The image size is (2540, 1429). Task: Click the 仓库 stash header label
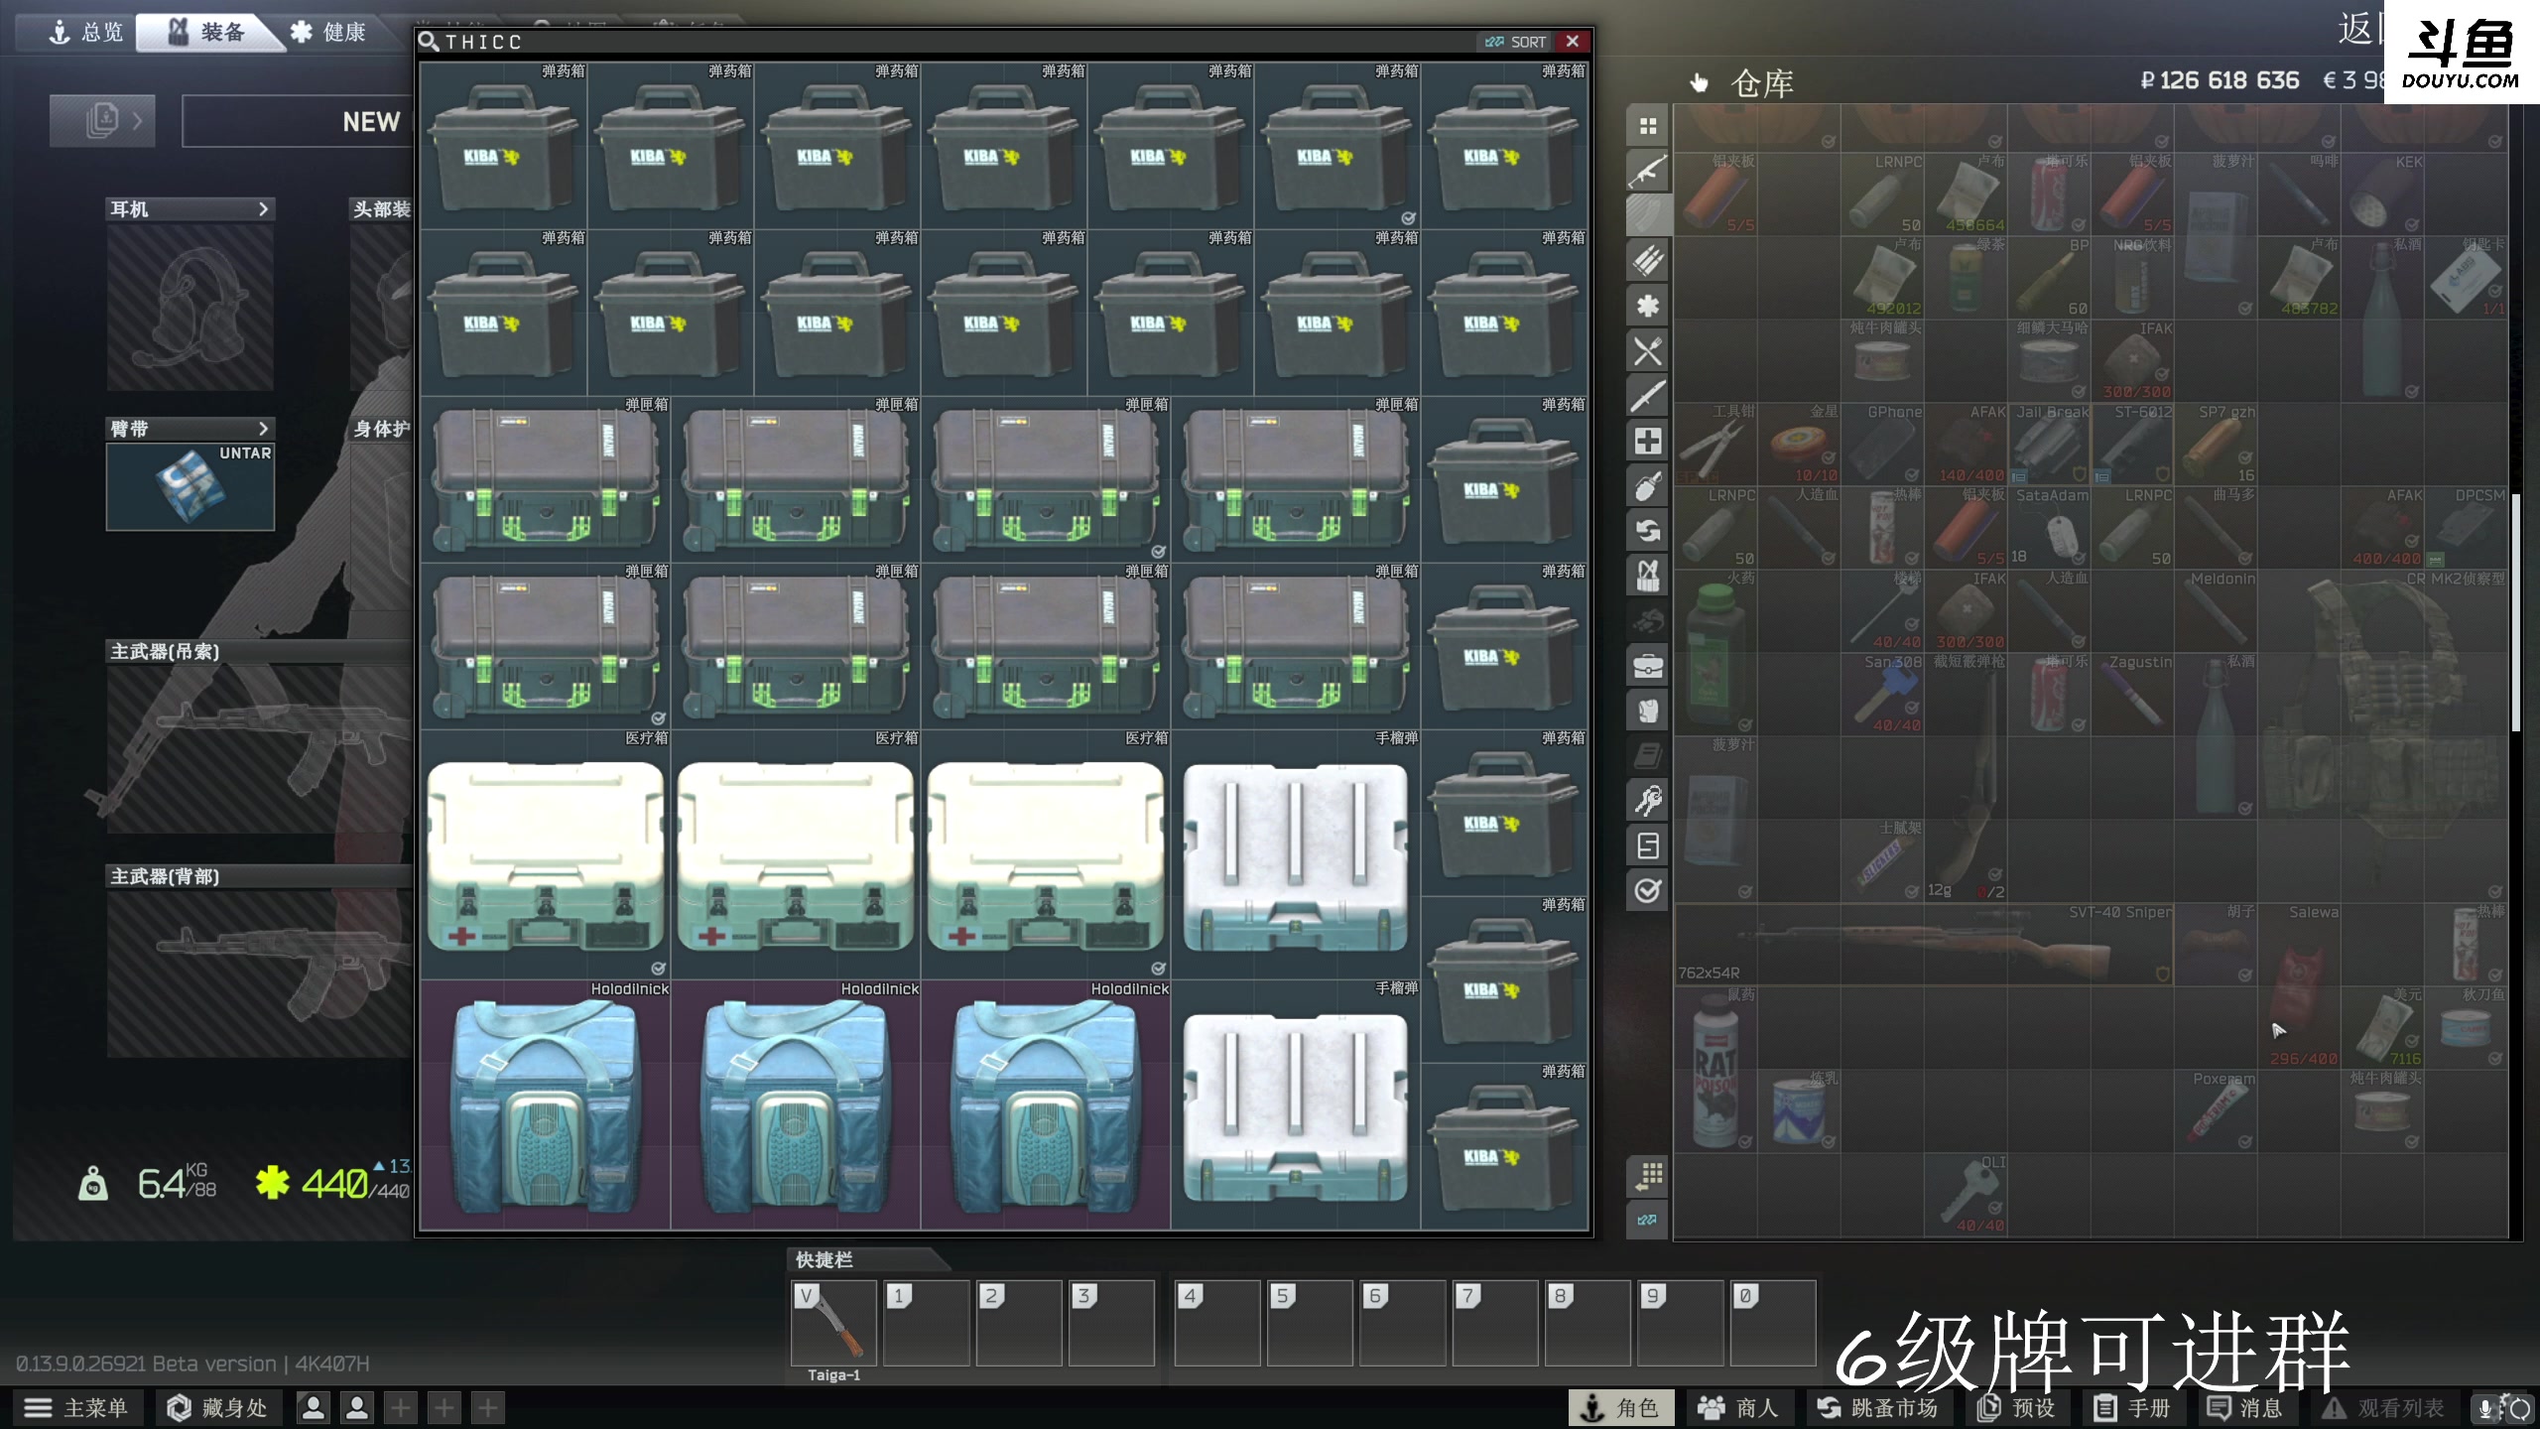tap(1762, 83)
